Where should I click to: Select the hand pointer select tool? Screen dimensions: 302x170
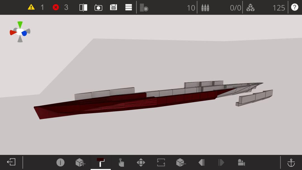[x=121, y=162]
